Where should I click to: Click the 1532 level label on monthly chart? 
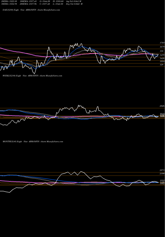(x=162, y=181)
